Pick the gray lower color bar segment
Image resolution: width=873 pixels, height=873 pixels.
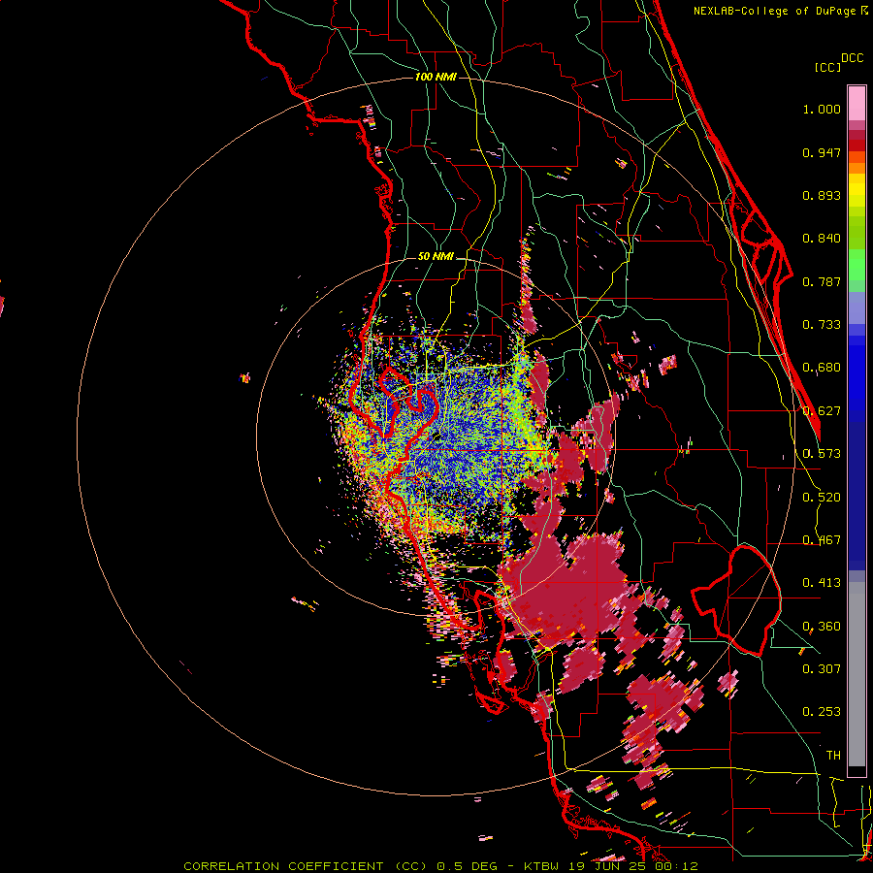click(x=857, y=674)
